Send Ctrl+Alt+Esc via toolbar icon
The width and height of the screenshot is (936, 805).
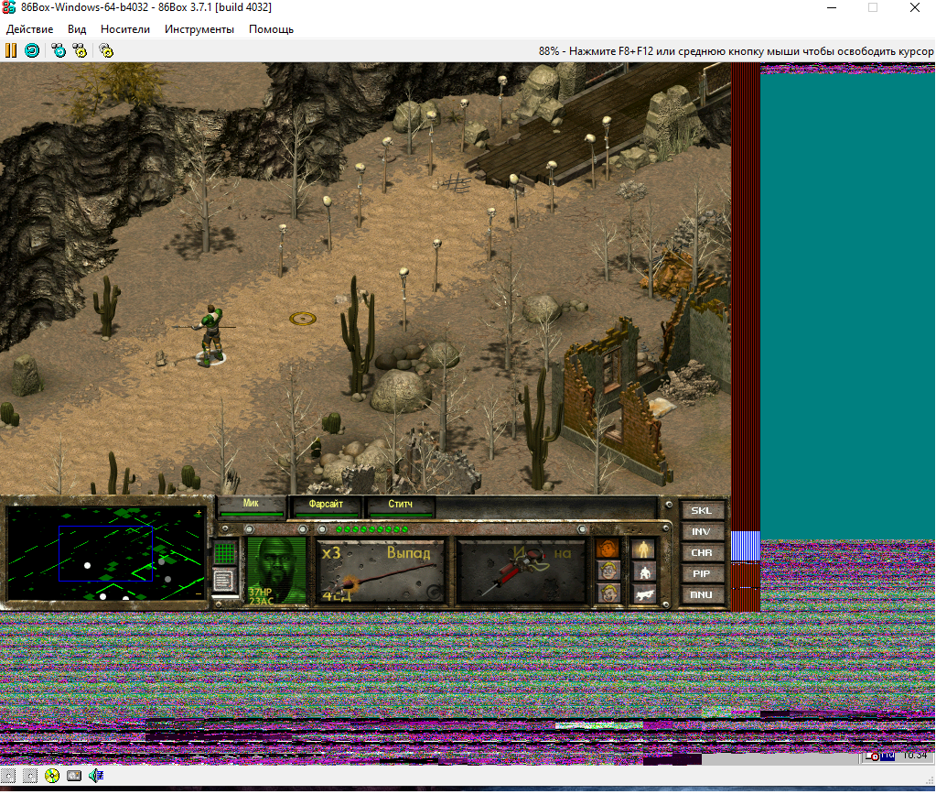point(80,50)
